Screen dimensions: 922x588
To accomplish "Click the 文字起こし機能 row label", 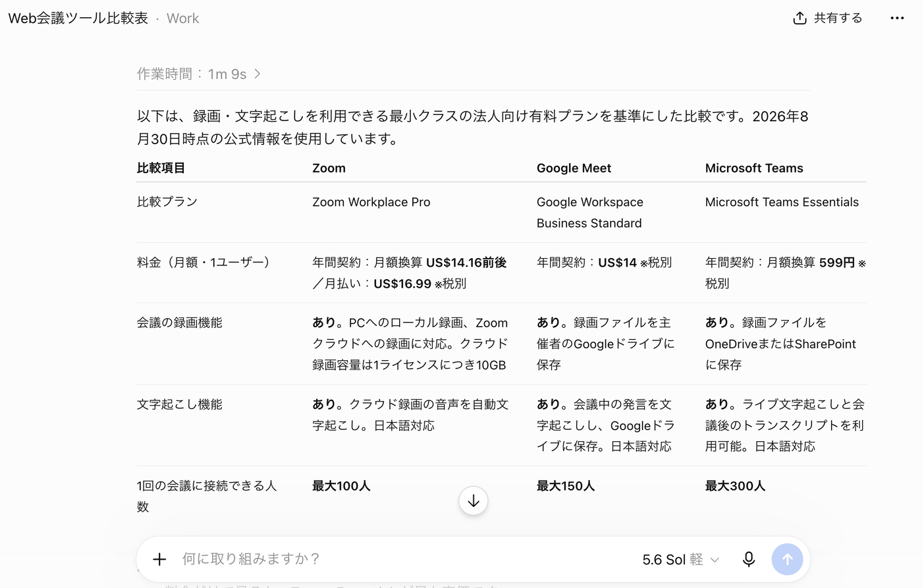I will pyautogui.click(x=180, y=404).
